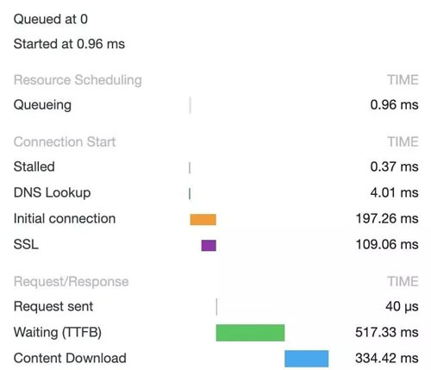431x370 pixels.
Task: Click the Waiting (TTFB) label
Action: pyautogui.click(x=58, y=332)
